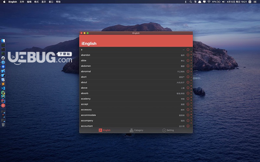Open the 帮助 (Help) menu

(x=58, y=2)
